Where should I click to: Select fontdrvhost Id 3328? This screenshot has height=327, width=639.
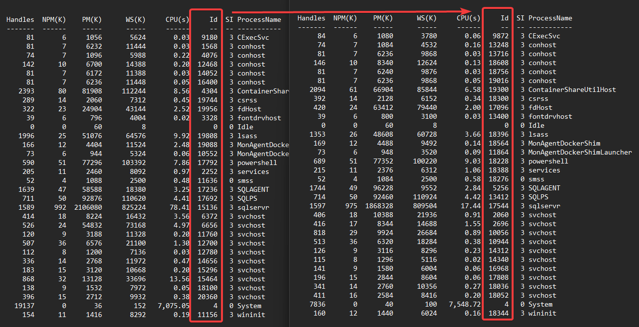tap(209, 118)
